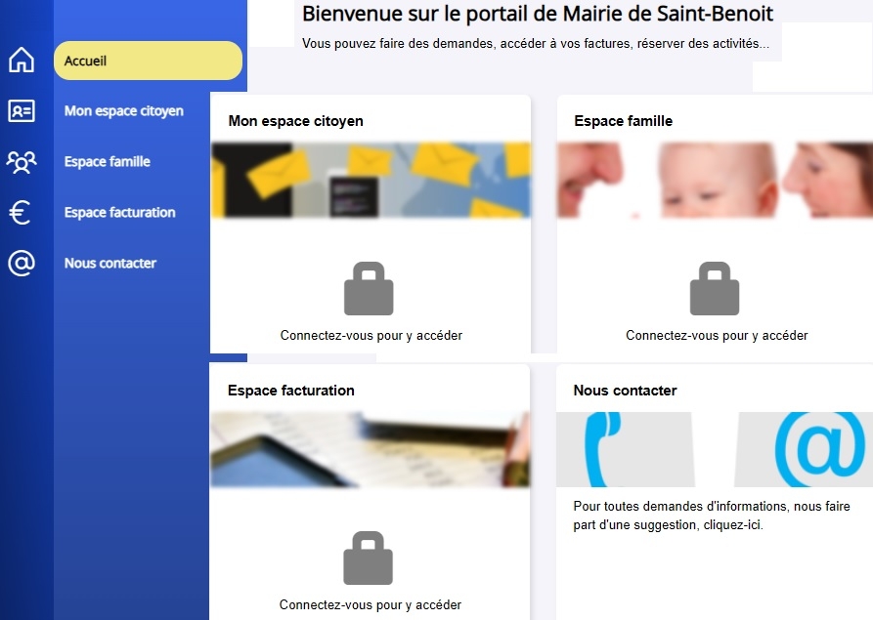
Task: Select Nous contacter in side menu
Action: [109, 264]
